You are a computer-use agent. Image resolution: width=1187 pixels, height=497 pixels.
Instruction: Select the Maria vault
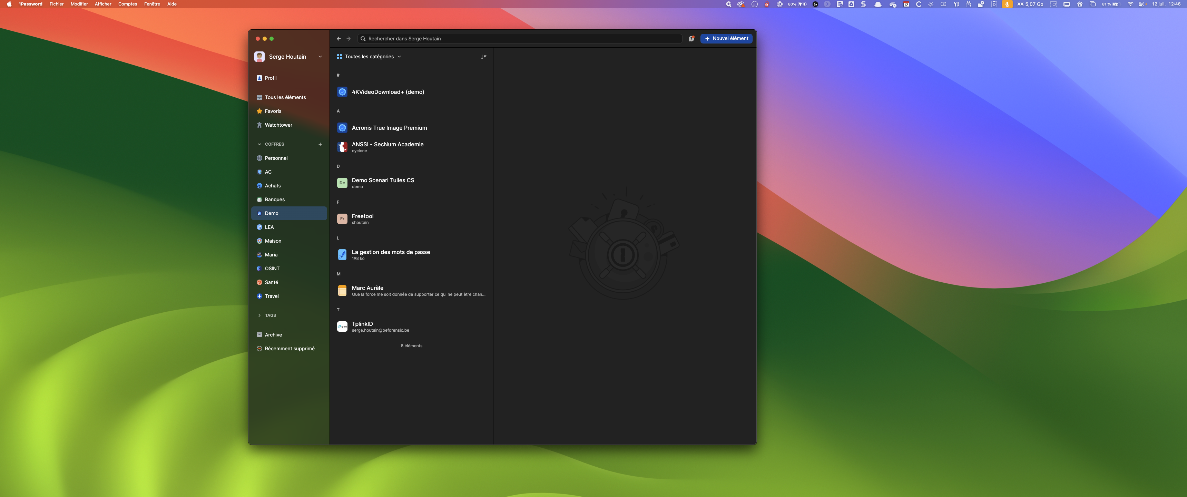click(x=289, y=255)
